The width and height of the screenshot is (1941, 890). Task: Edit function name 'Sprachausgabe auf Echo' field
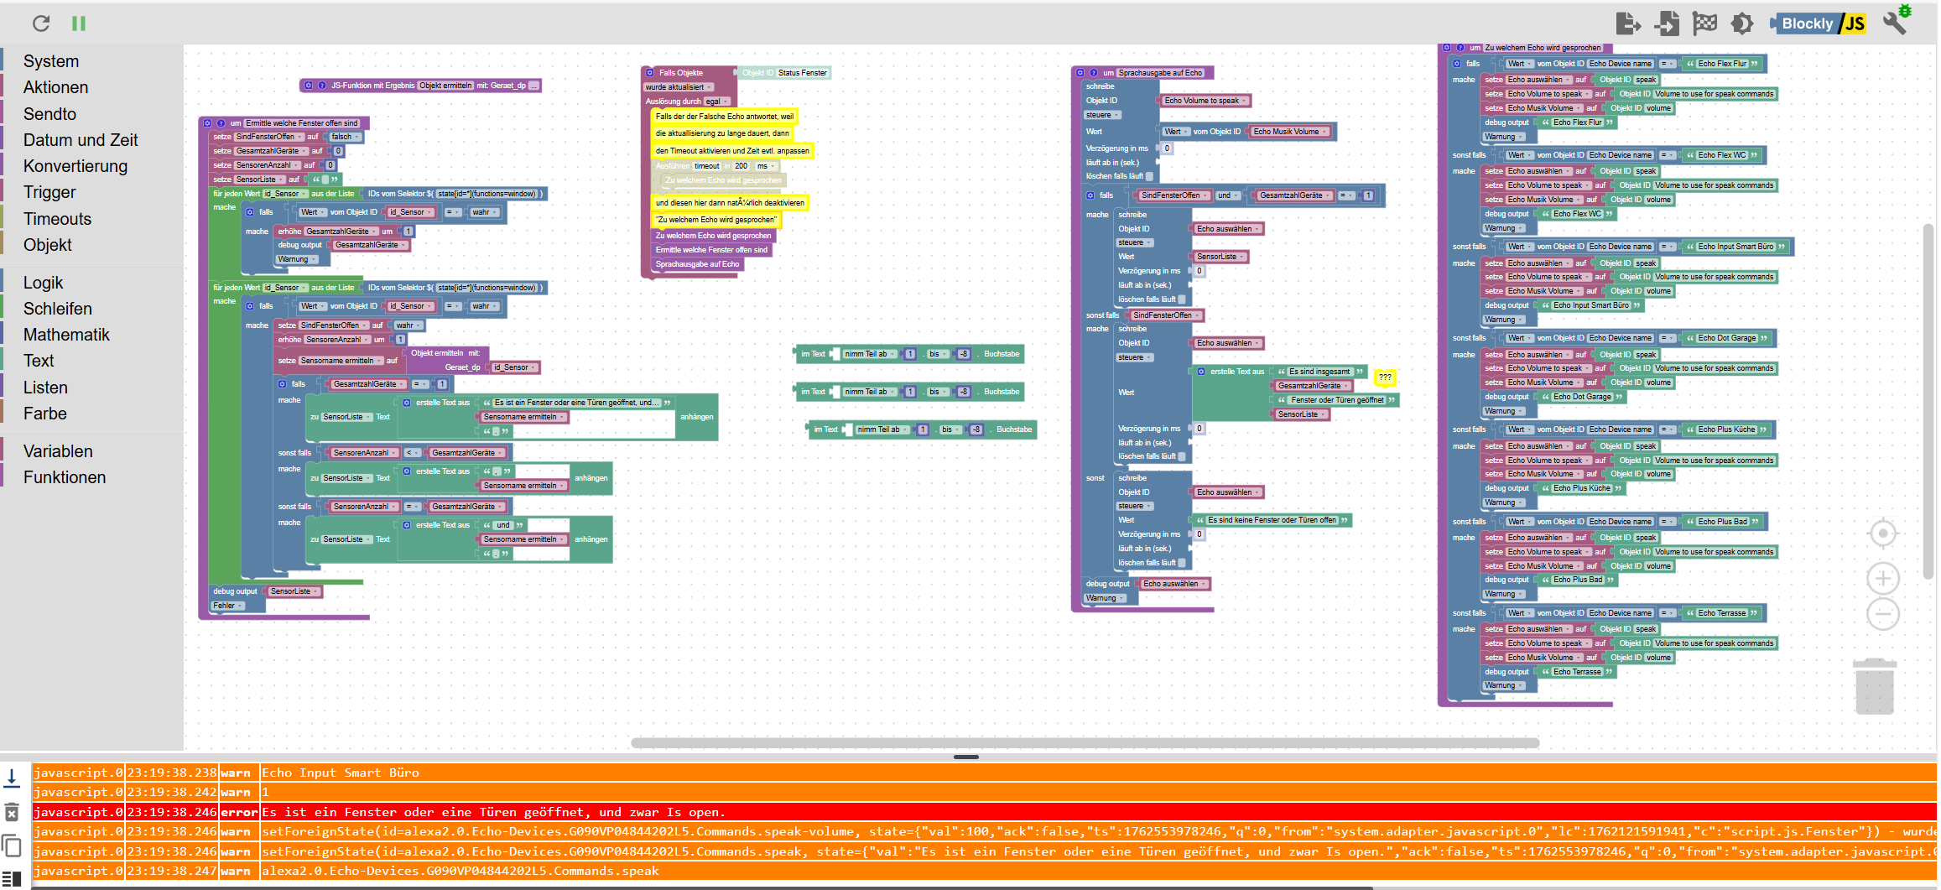coord(1160,73)
